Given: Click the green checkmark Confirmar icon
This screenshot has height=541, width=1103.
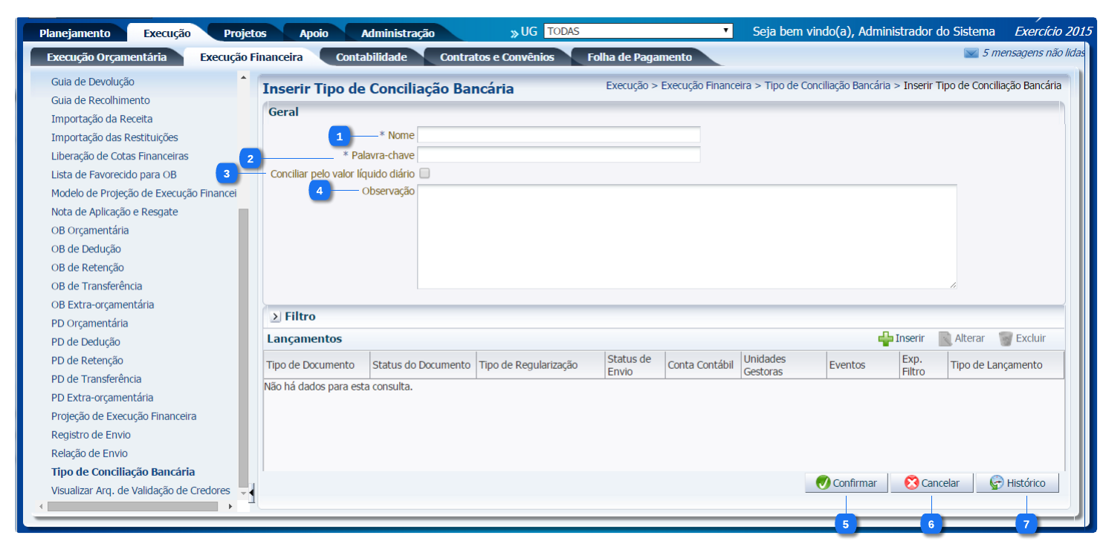Looking at the screenshot, I should click(x=823, y=483).
